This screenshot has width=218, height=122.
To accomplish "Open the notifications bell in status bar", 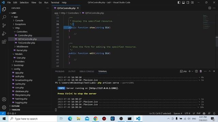I will (x=214, y=113).
